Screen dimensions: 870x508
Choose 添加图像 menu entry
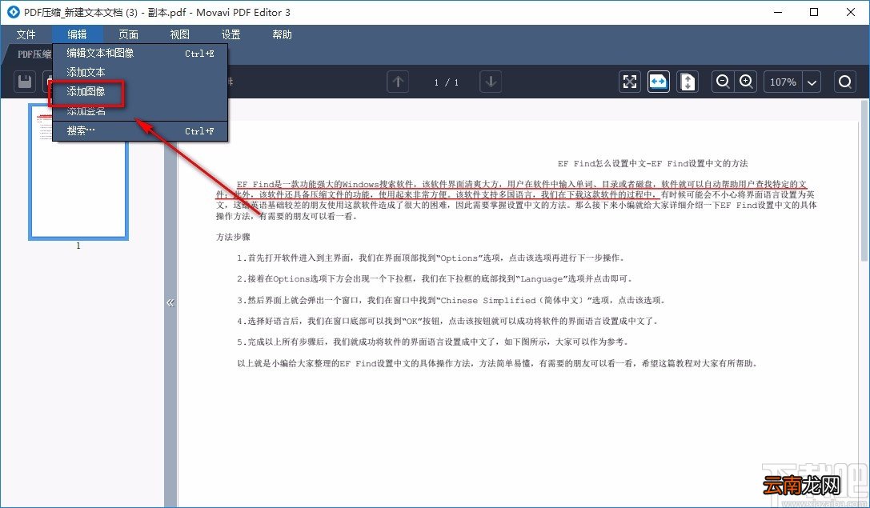pyautogui.click(x=140, y=91)
